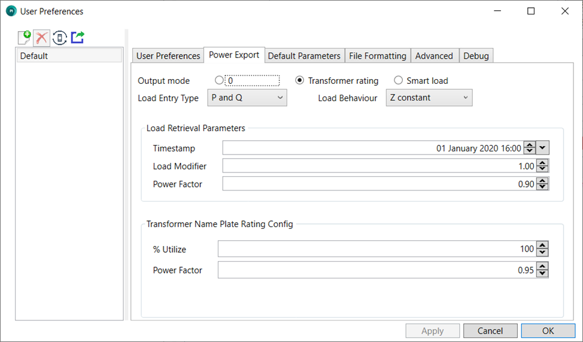Expand the Load Behaviour dropdown
The height and width of the screenshot is (342, 583).
tap(429, 98)
